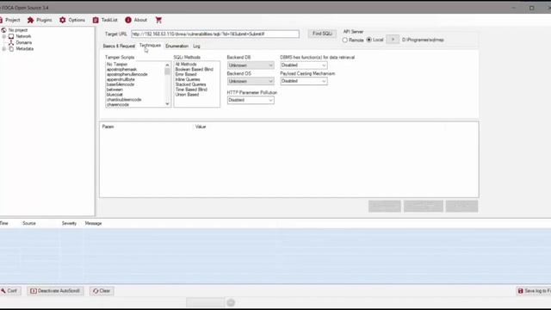Open the Backend DB dropdown

click(x=251, y=65)
